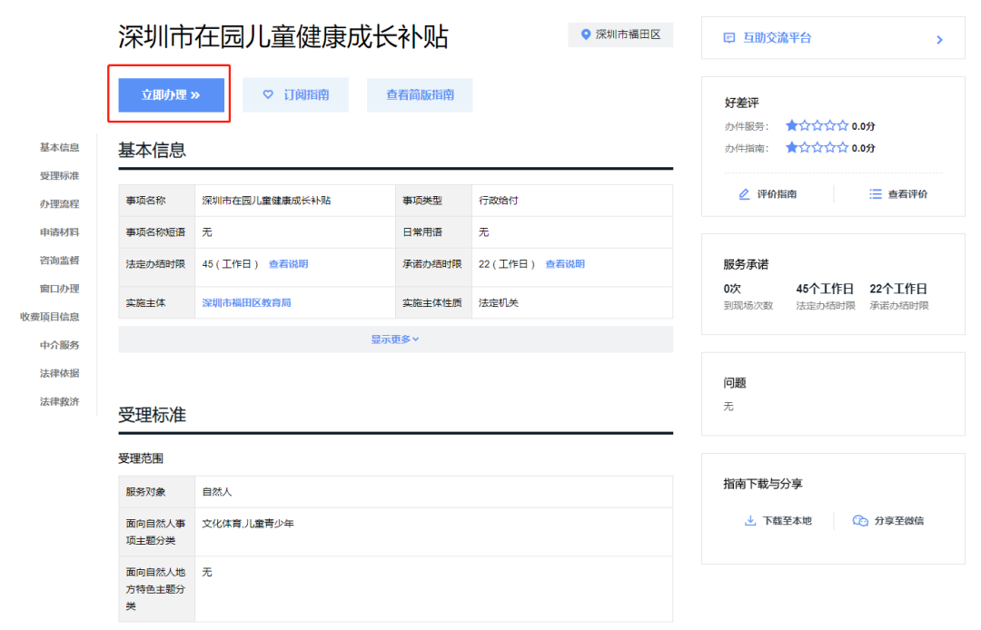981x630 pixels.
Task: Click the 分享至微信 text
Action: 898,521
